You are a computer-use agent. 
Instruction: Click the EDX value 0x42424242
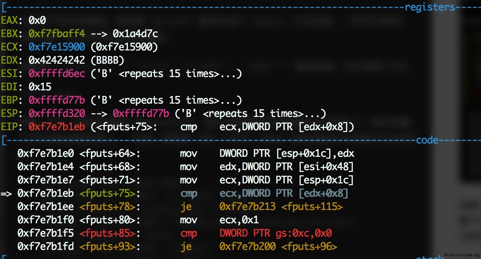(57, 60)
